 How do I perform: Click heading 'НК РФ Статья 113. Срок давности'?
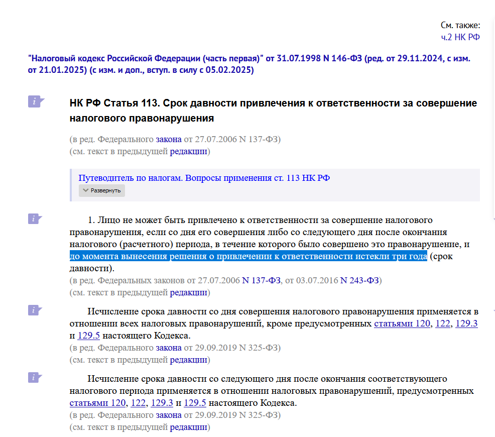point(273,111)
